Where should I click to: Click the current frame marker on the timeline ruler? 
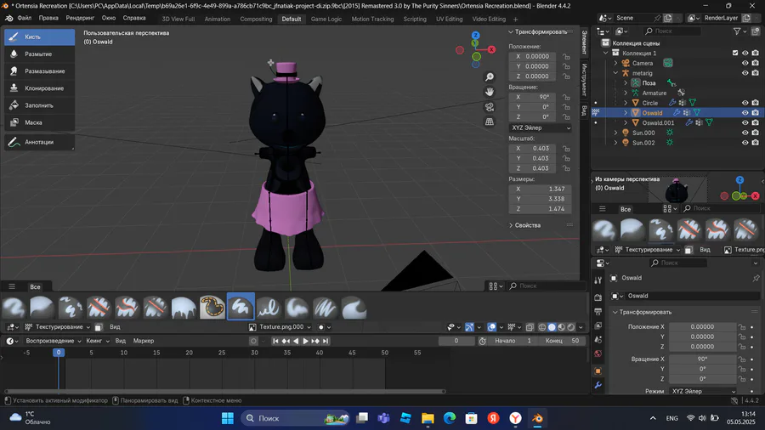pos(59,353)
